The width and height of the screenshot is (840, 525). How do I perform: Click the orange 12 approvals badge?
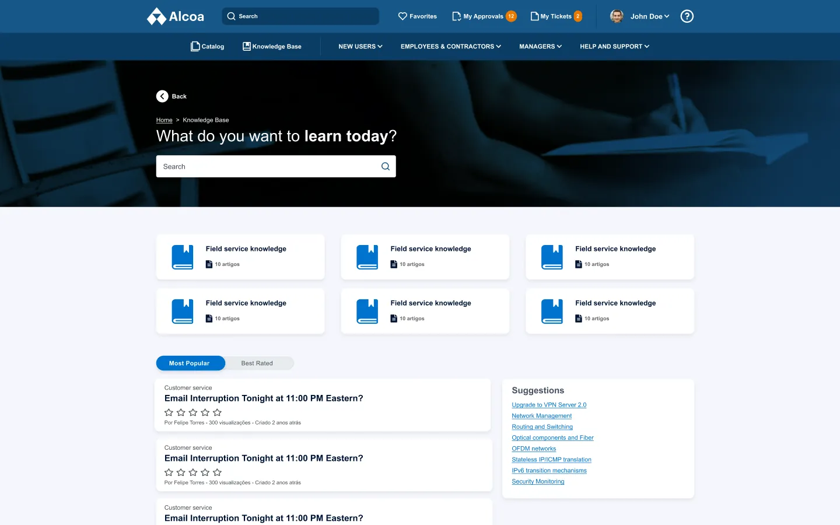point(511,16)
